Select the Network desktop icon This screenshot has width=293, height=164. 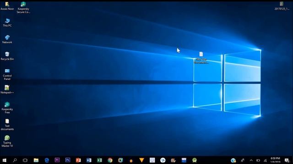pyautogui.click(x=7, y=39)
